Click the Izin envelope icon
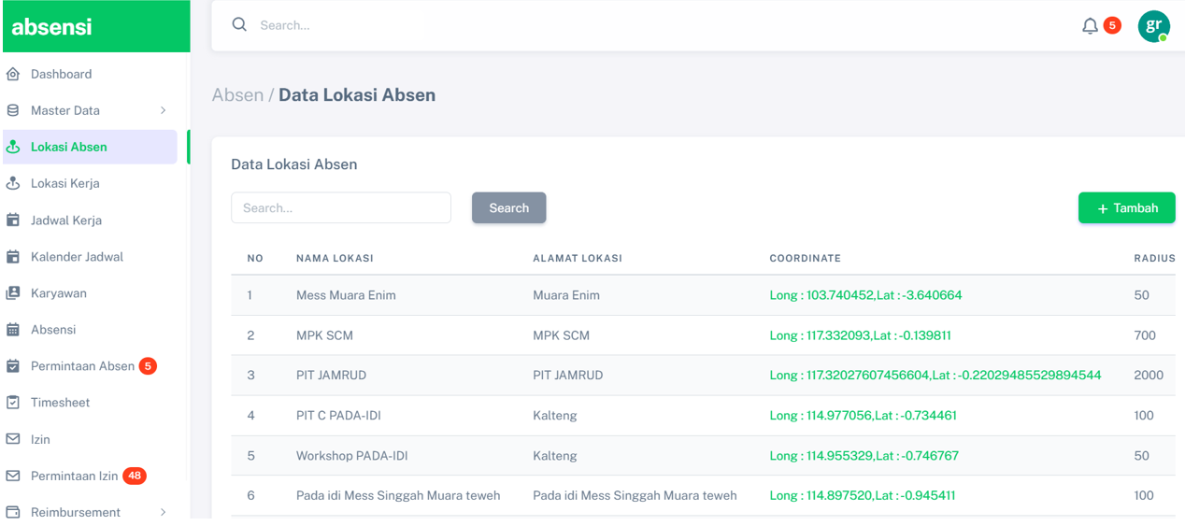This screenshot has width=1185, height=526. click(13, 439)
